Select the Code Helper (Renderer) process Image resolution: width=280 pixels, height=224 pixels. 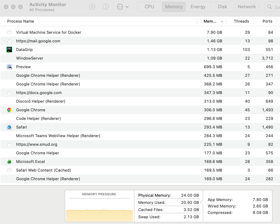pos(38,118)
